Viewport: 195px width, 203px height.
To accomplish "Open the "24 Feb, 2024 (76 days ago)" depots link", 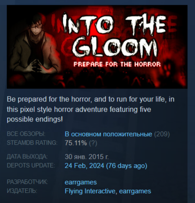I will 106,166.
